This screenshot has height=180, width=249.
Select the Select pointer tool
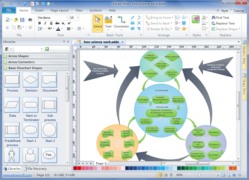click(98, 24)
